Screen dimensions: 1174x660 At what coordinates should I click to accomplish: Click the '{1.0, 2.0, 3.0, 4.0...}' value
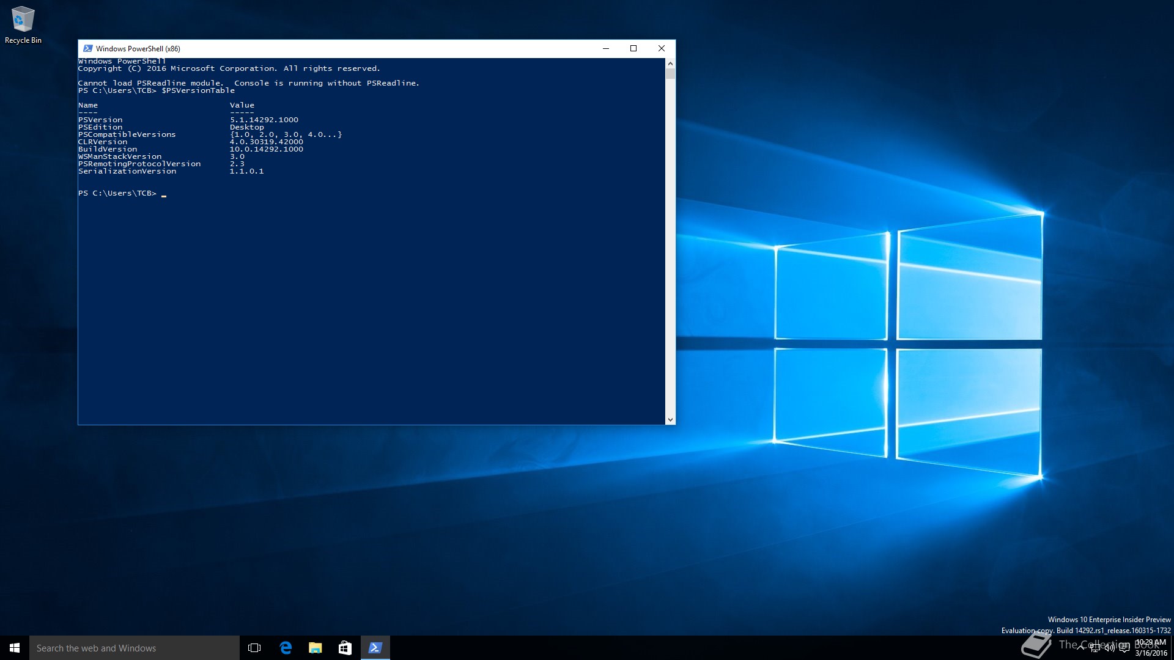coord(286,134)
